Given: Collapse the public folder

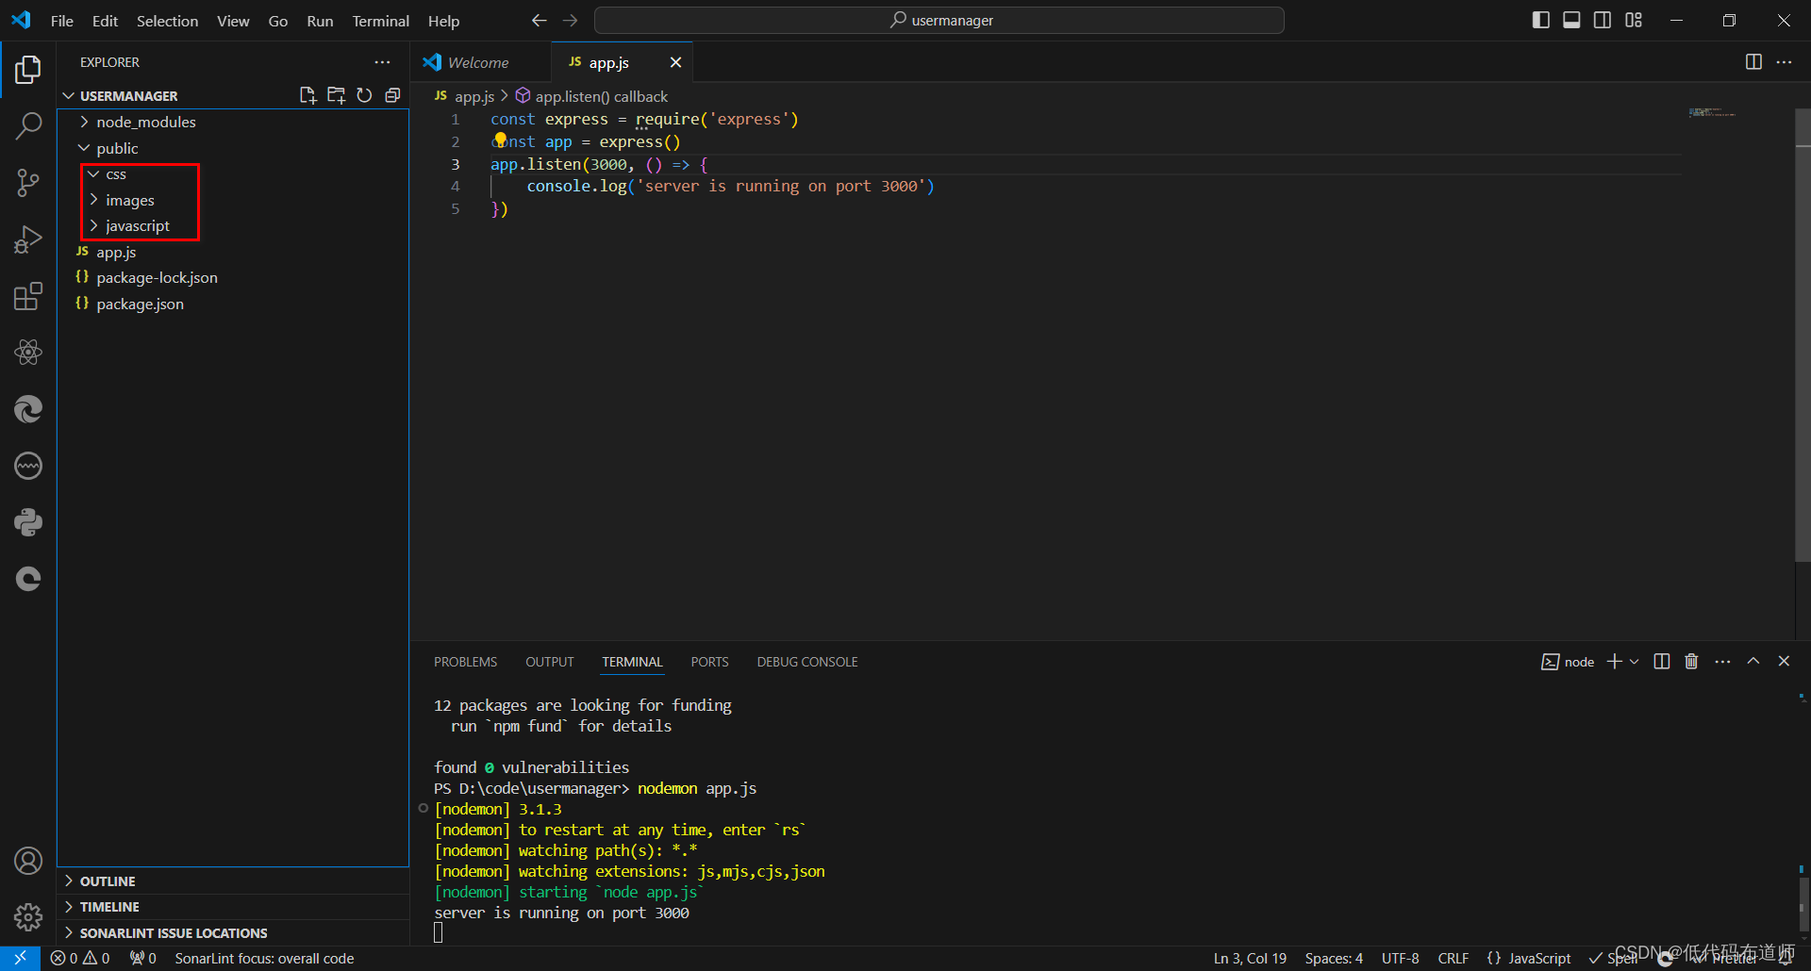Looking at the screenshot, I should pos(232,148).
